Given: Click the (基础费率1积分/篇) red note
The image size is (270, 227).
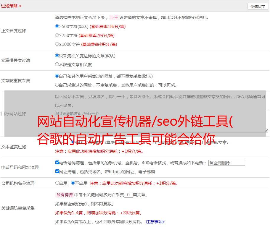Looking at the screenshot, I should click(x=108, y=27).
